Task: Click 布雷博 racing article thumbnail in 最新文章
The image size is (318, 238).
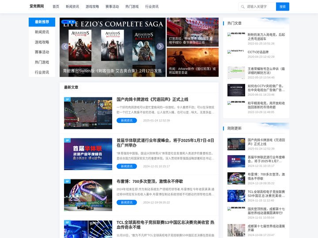Action: click(88, 195)
